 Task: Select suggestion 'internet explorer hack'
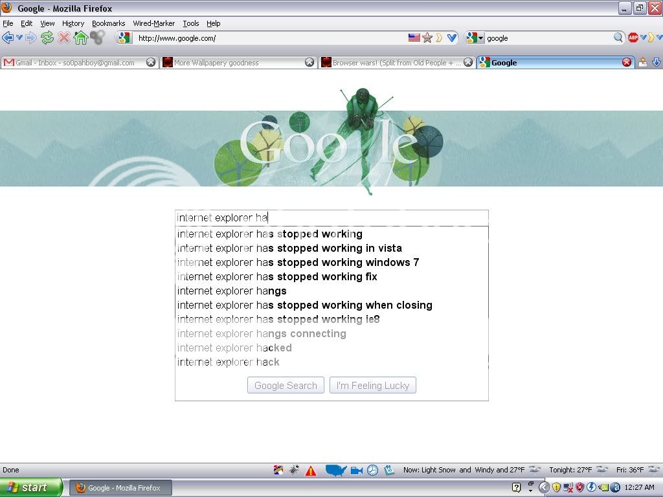pos(331,362)
